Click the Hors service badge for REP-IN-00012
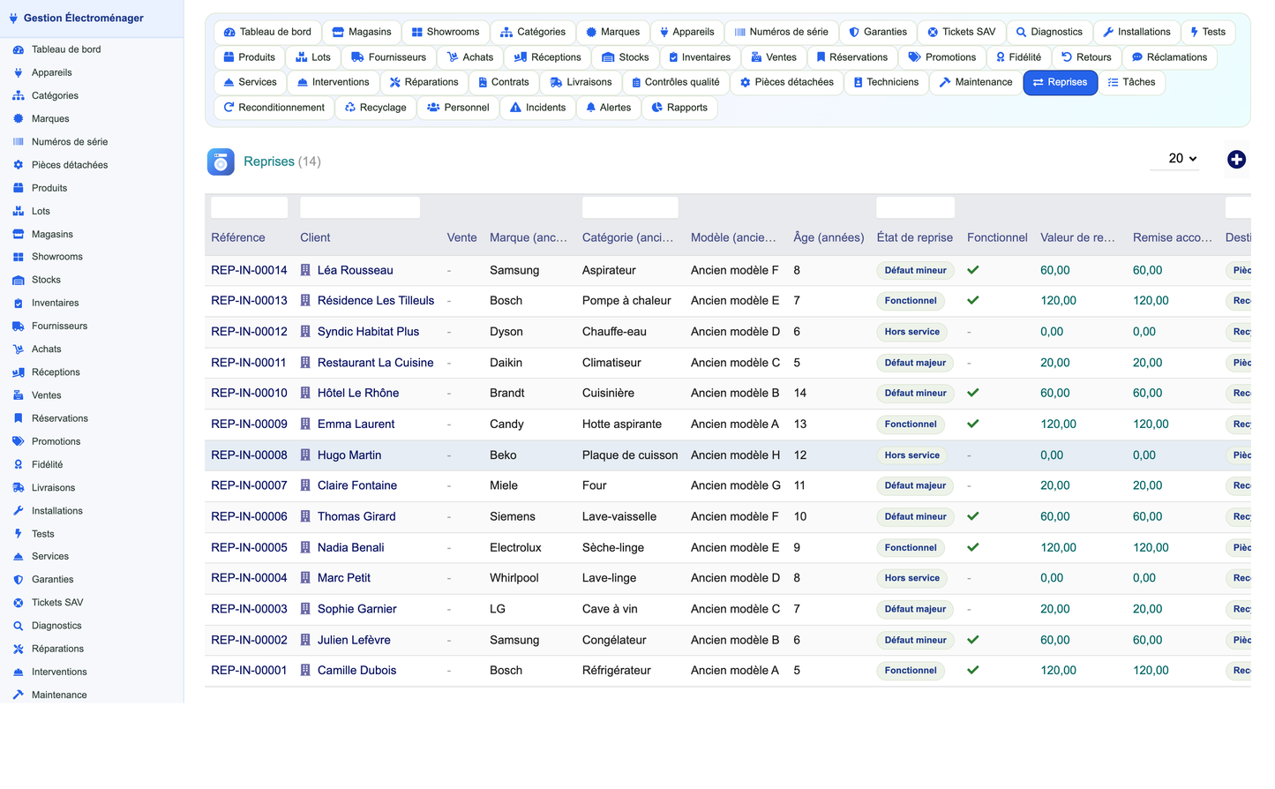 pos(912,332)
